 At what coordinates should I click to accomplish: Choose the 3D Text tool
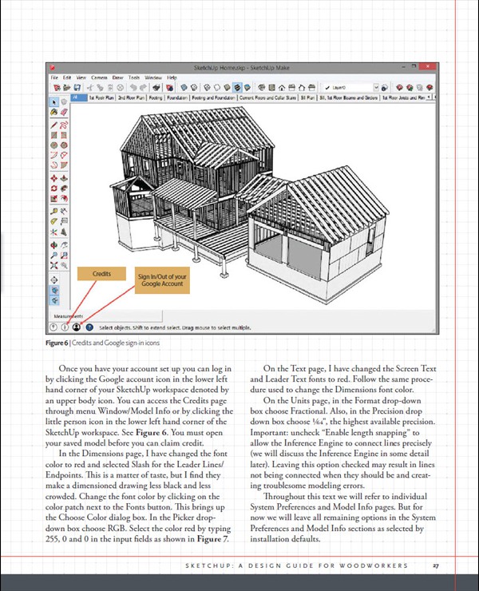[x=64, y=232]
